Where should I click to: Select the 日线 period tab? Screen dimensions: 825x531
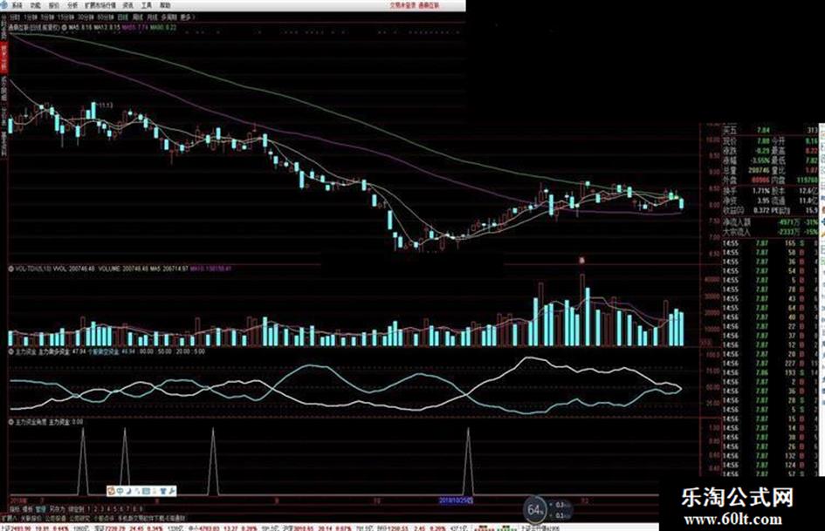point(122,17)
